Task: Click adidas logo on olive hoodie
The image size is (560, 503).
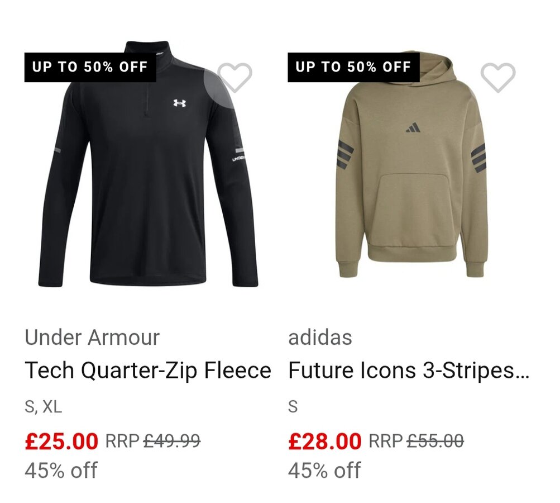Action: (414, 129)
